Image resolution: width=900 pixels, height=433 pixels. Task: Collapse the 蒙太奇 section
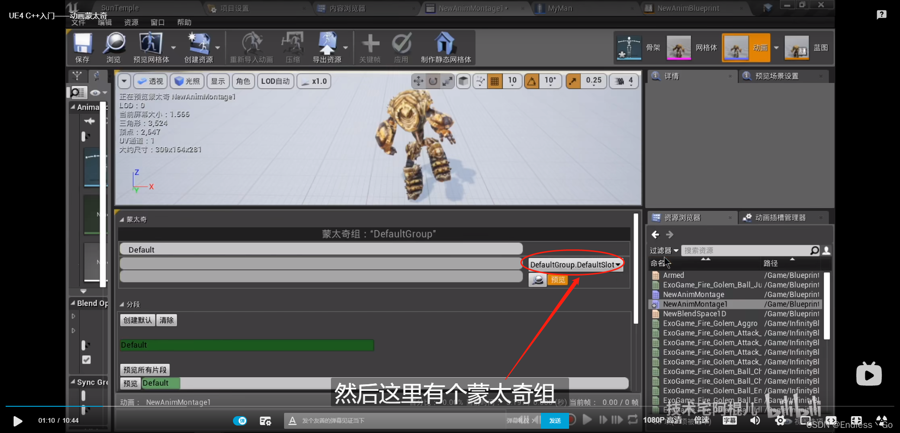[122, 219]
